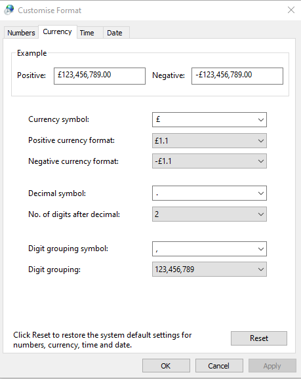Click the Positive example value box
This screenshot has height=379, width=301.
tap(100, 76)
